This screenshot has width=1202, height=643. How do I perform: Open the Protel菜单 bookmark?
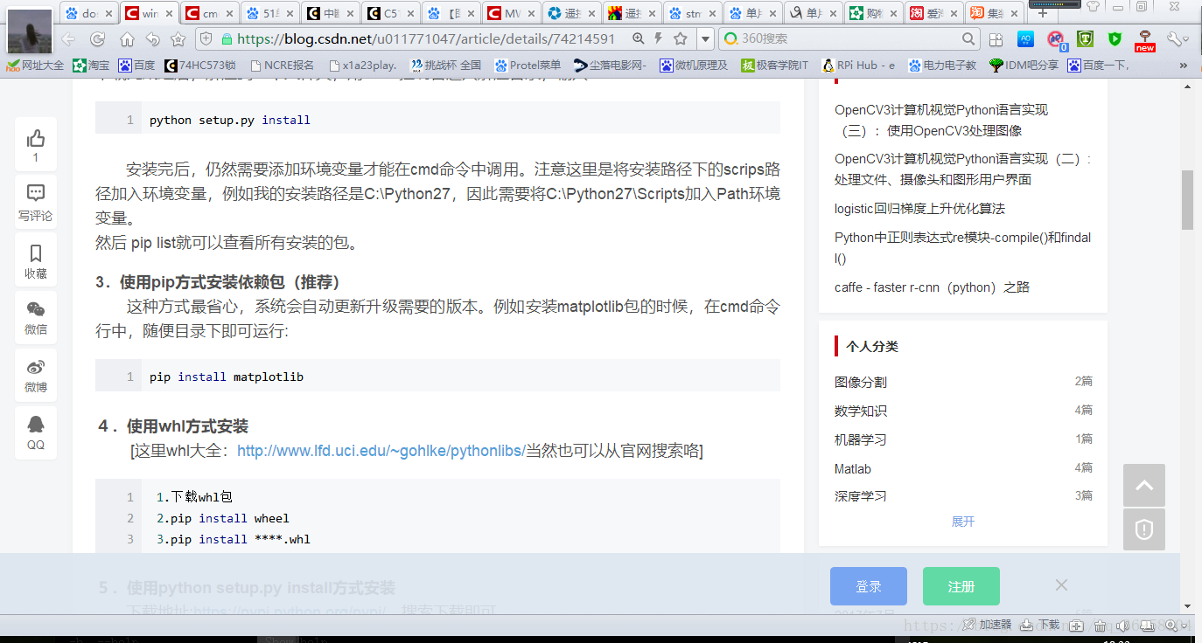[528, 65]
